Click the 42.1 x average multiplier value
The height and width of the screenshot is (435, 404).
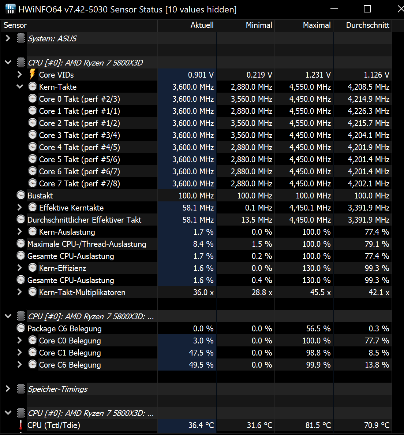(x=379, y=292)
